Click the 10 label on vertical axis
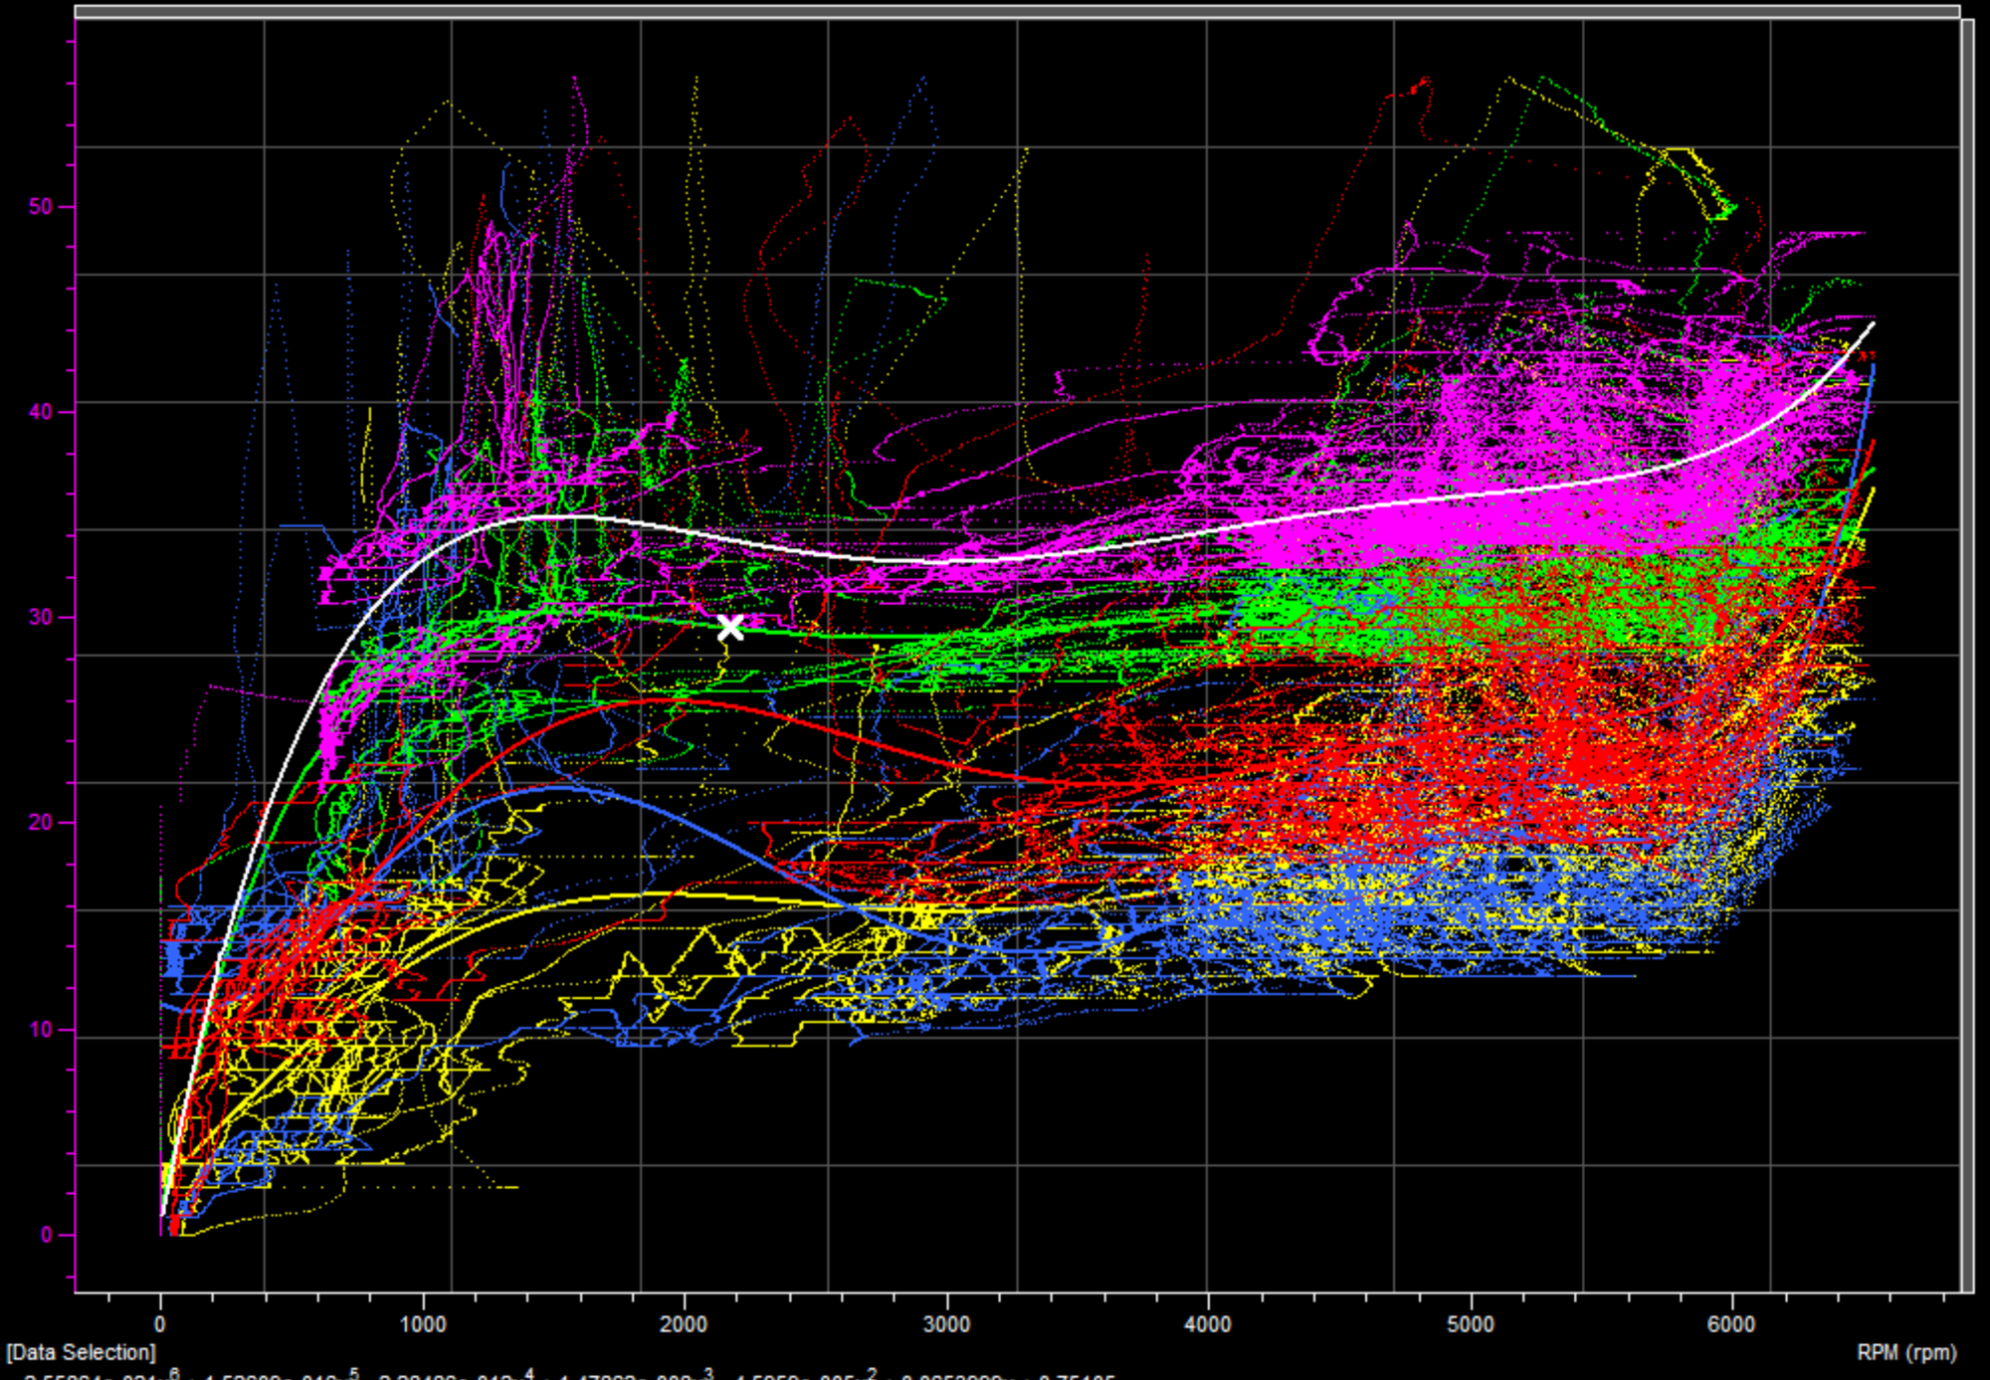The width and height of the screenshot is (1990, 1380). (x=41, y=1029)
